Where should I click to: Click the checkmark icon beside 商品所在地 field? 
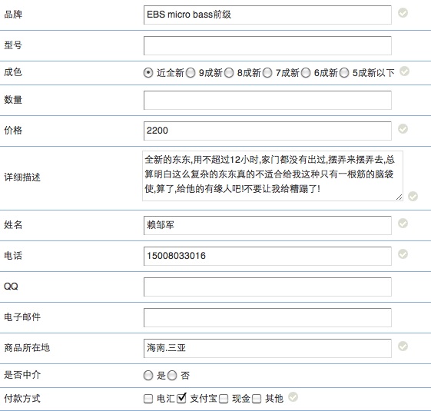coord(403,346)
